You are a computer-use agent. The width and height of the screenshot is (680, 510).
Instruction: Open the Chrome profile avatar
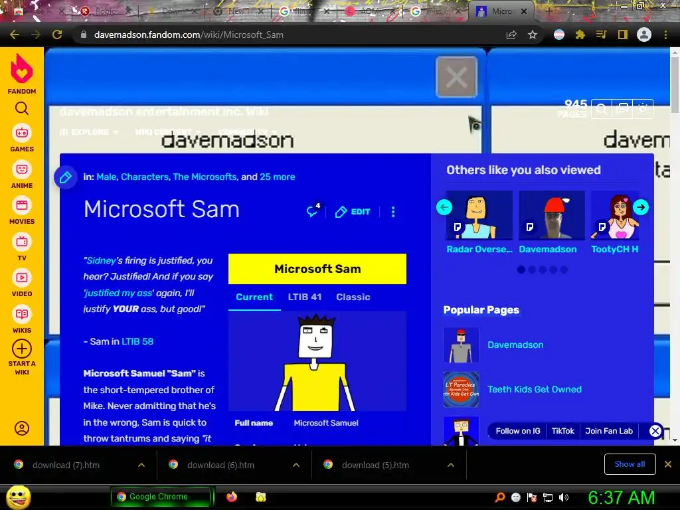tap(644, 35)
